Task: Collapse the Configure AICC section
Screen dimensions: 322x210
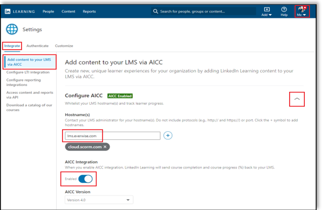Action: [297, 99]
